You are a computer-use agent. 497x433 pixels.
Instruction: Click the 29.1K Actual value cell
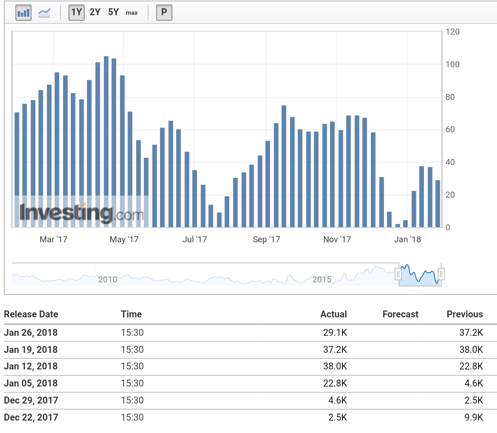(x=335, y=333)
